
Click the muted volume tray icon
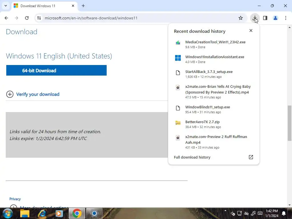[233, 214]
